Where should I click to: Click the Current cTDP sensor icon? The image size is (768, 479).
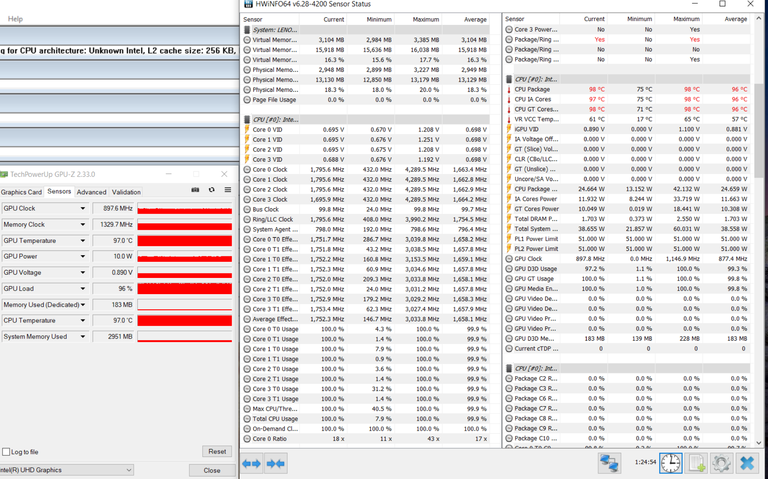(x=509, y=349)
